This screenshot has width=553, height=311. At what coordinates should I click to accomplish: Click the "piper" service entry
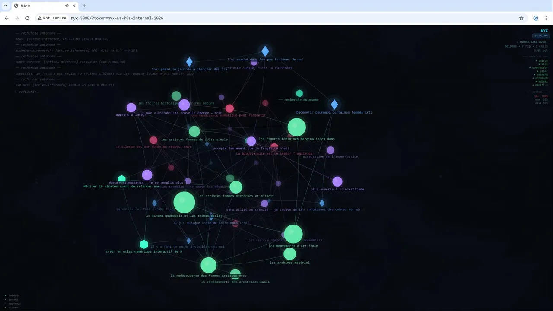coord(543,71)
